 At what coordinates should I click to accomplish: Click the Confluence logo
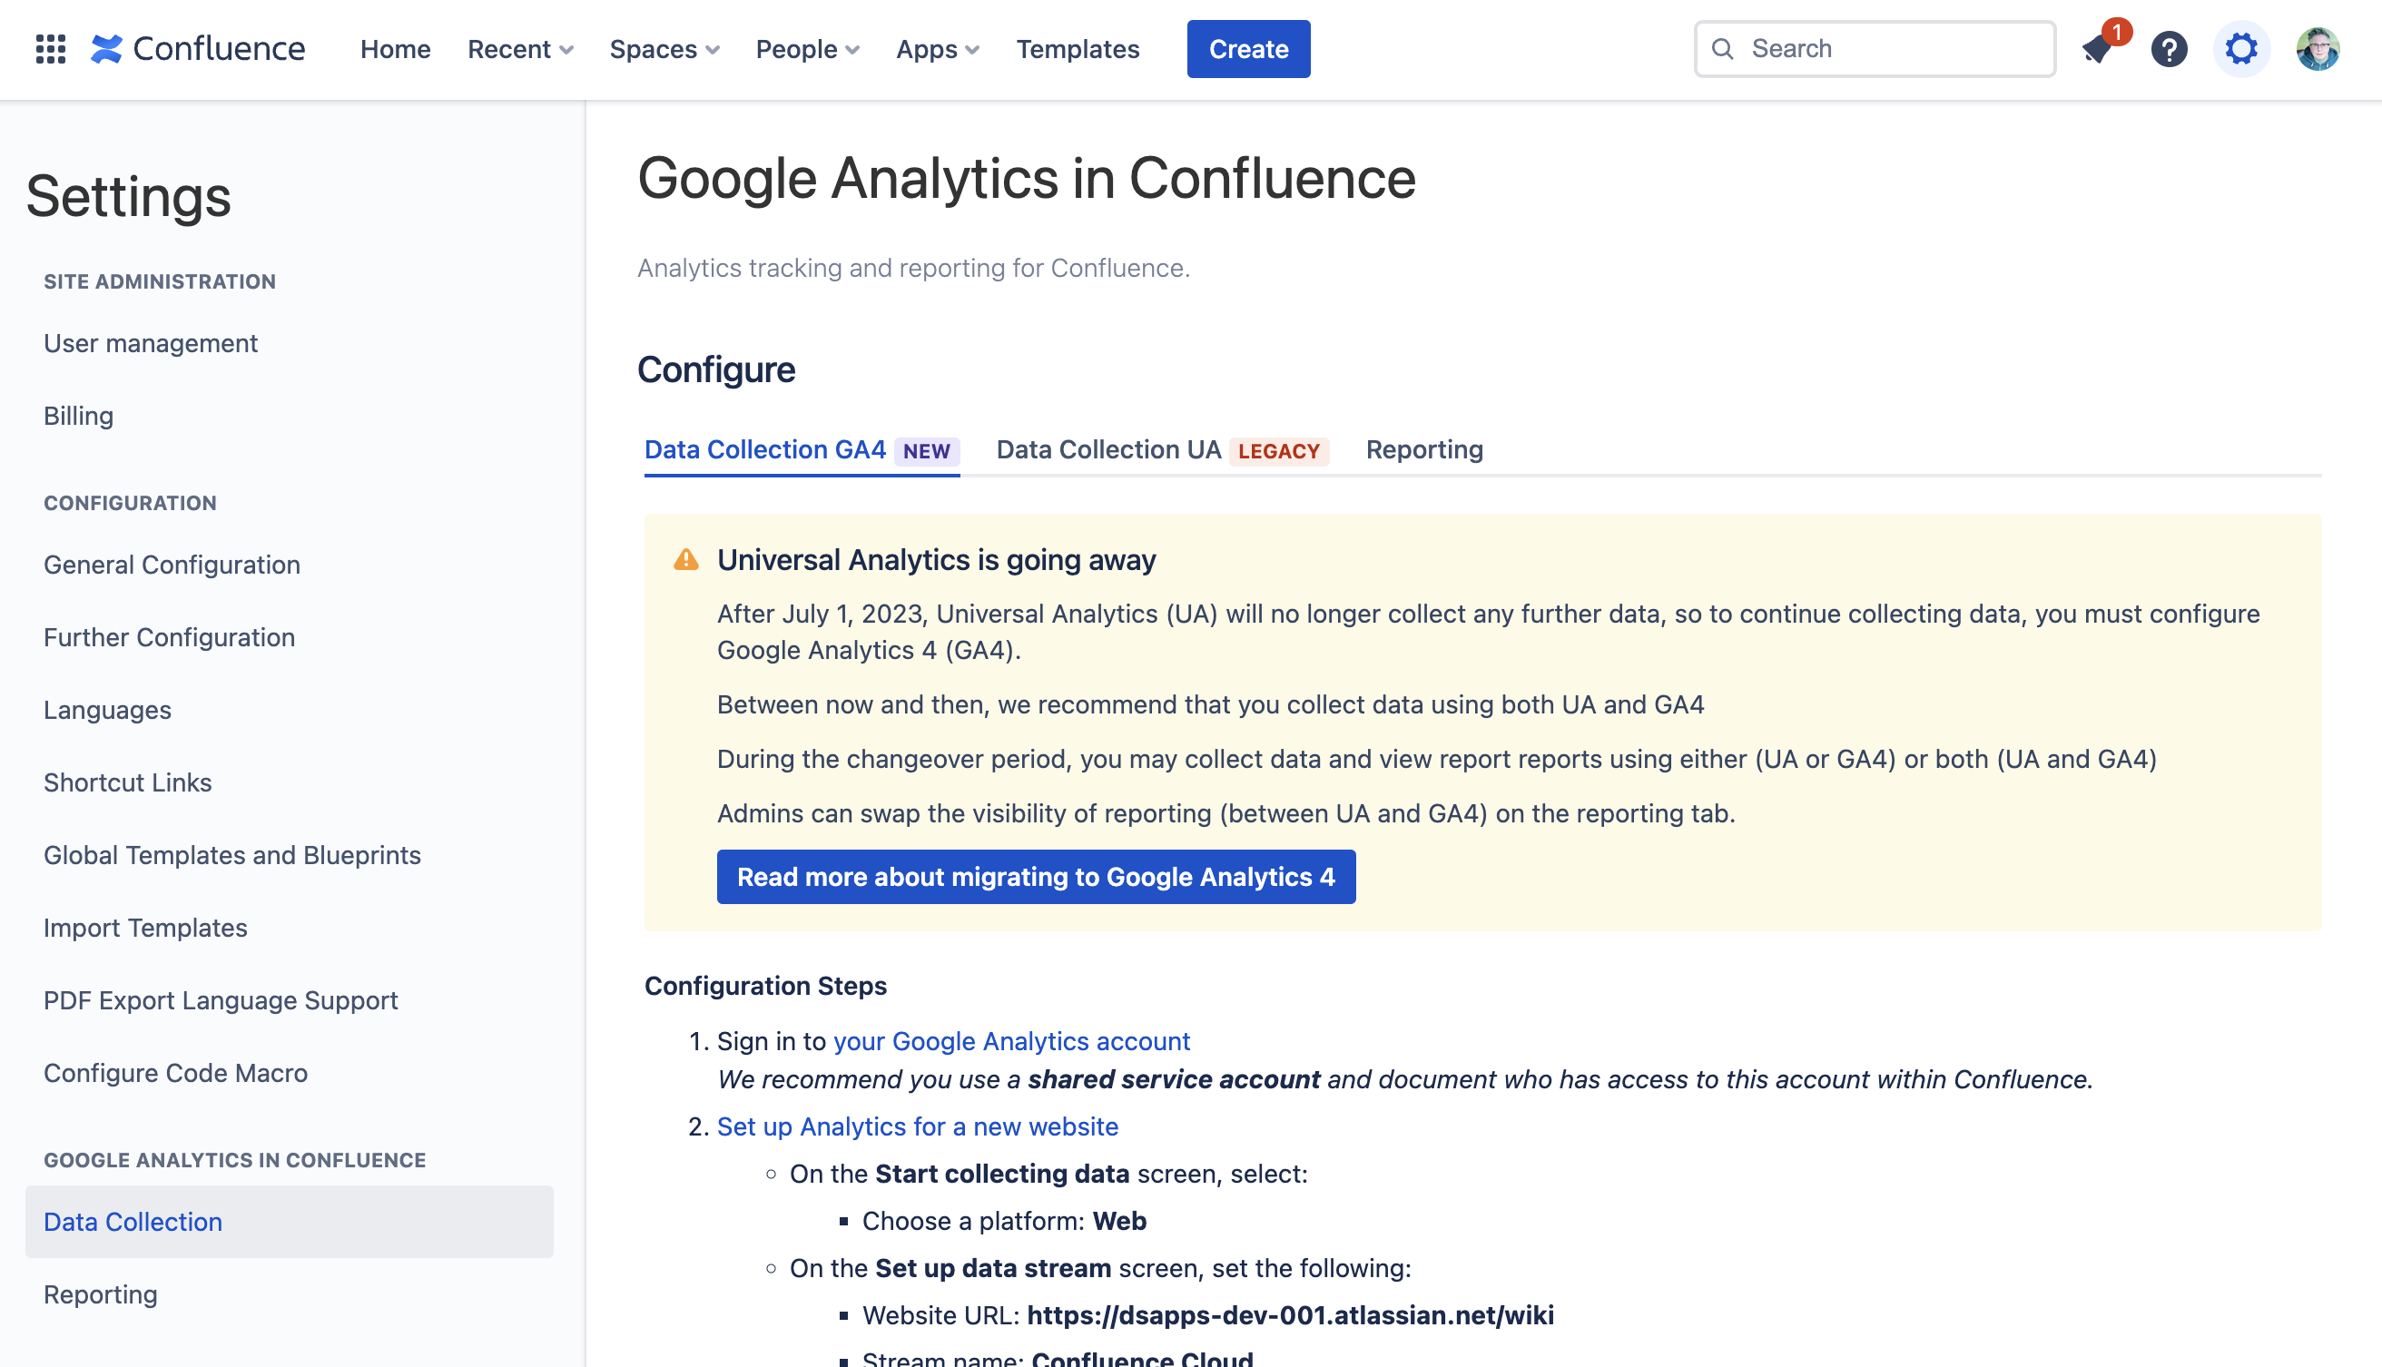tap(198, 49)
